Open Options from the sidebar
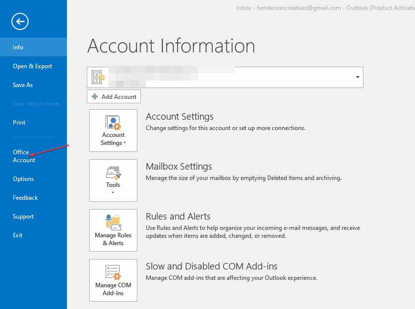The image size is (415, 309). (x=23, y=178)
